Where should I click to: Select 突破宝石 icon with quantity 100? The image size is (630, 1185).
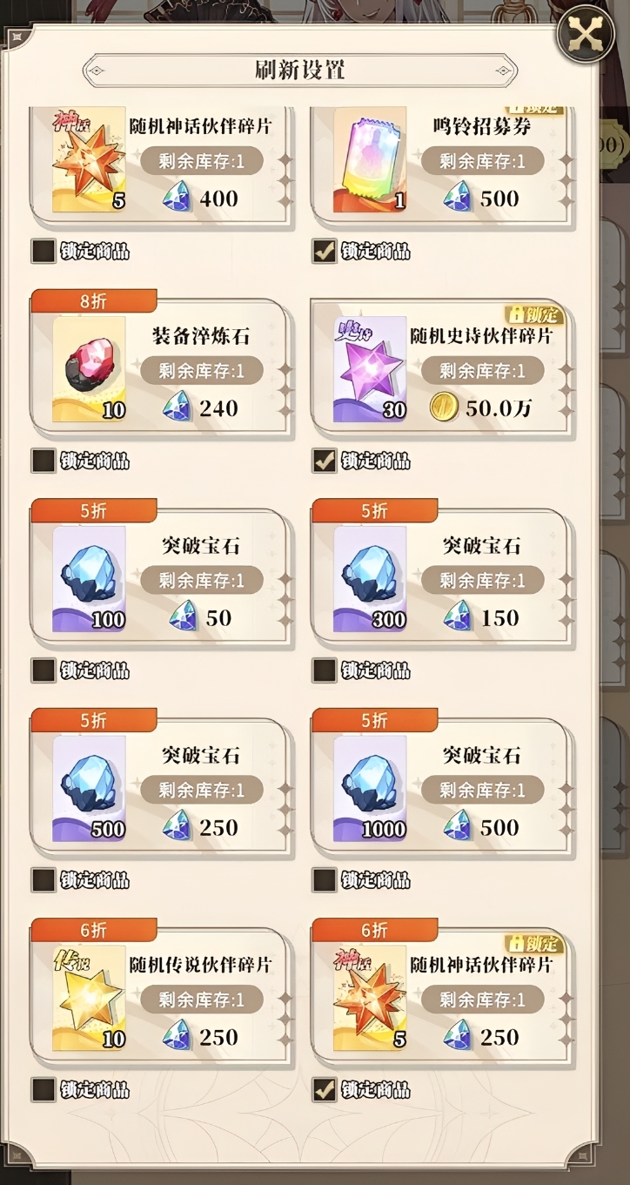(x=90, y=579)
